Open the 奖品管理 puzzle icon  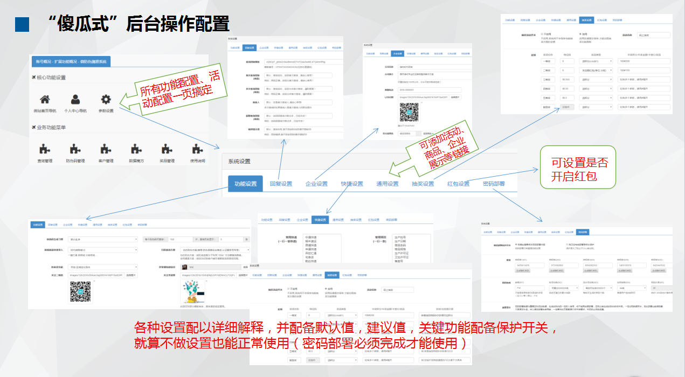click(x=167, y=149)
